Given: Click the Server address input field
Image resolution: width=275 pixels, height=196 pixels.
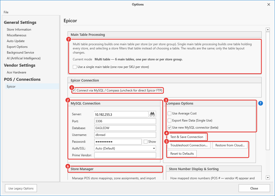Looking at the screenshot, I should [121, 114].
